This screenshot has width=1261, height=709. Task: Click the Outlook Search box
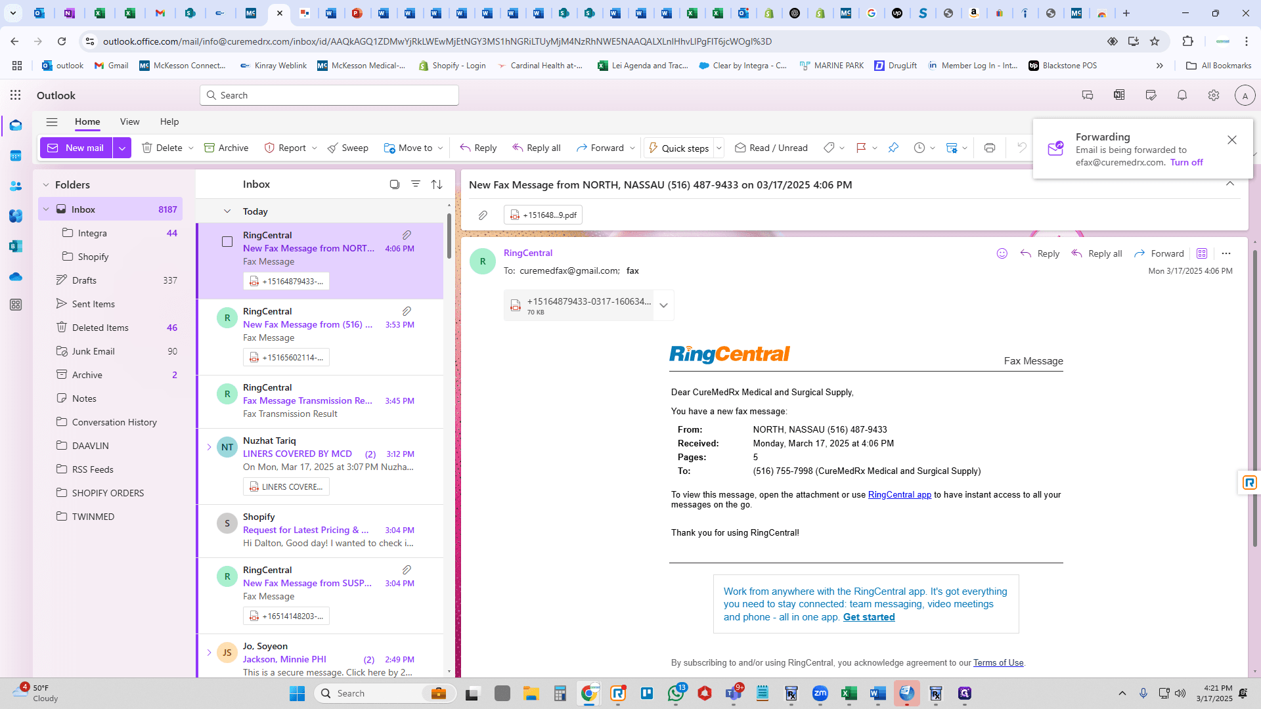329,95
